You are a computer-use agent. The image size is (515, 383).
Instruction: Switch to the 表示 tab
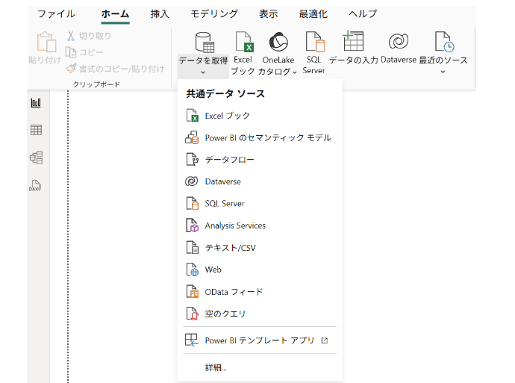click(269, 13)
